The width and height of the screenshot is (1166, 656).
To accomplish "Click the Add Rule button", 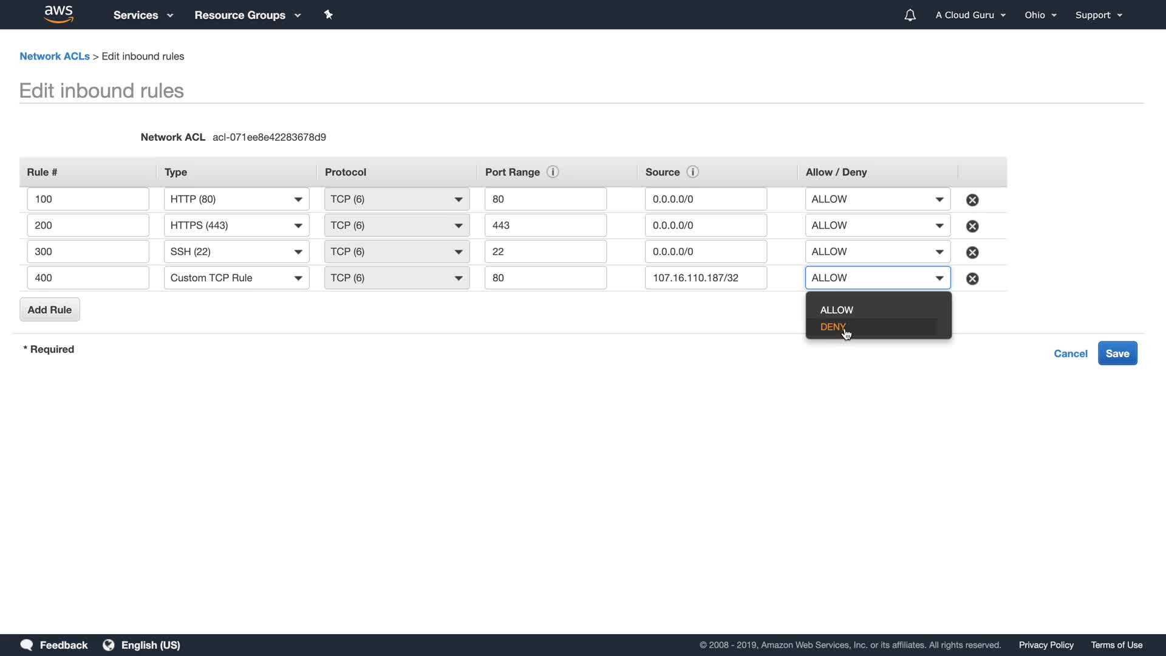I will point(49,310).
